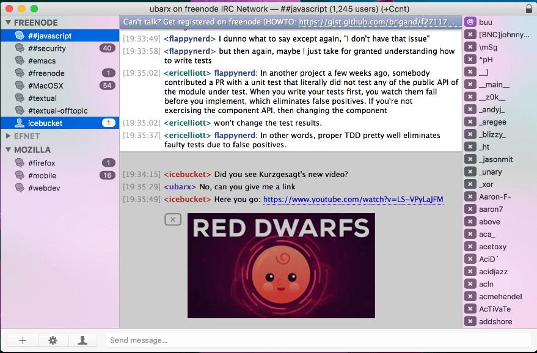Switch to #textual-offtopic channel

[x=60, y=111]
